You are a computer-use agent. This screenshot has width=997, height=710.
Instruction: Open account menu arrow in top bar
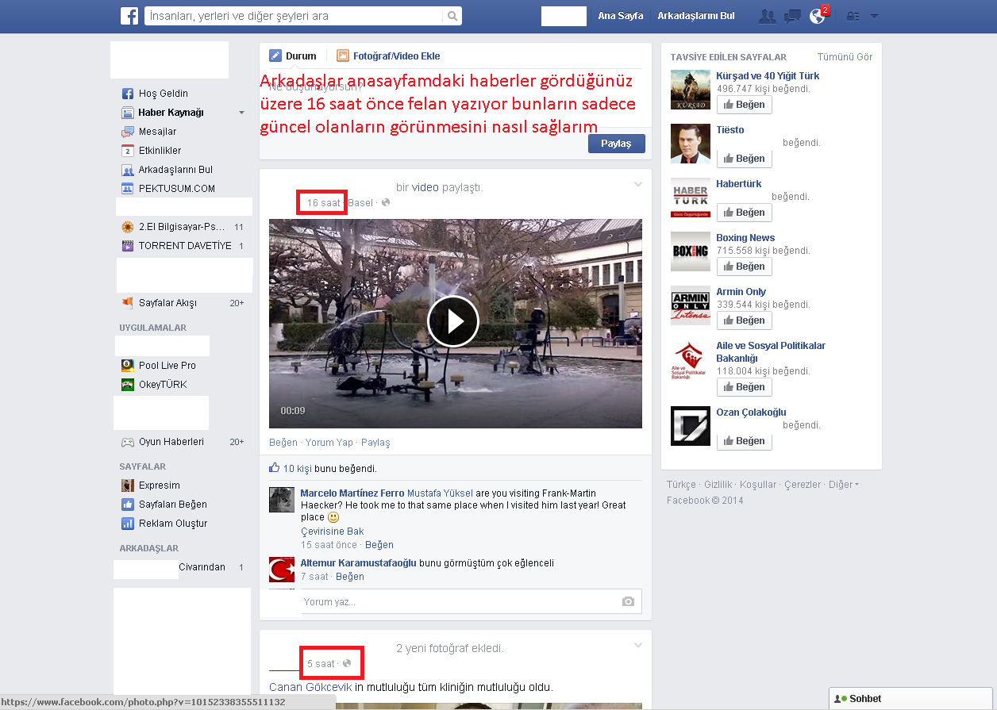coord(874,16)
